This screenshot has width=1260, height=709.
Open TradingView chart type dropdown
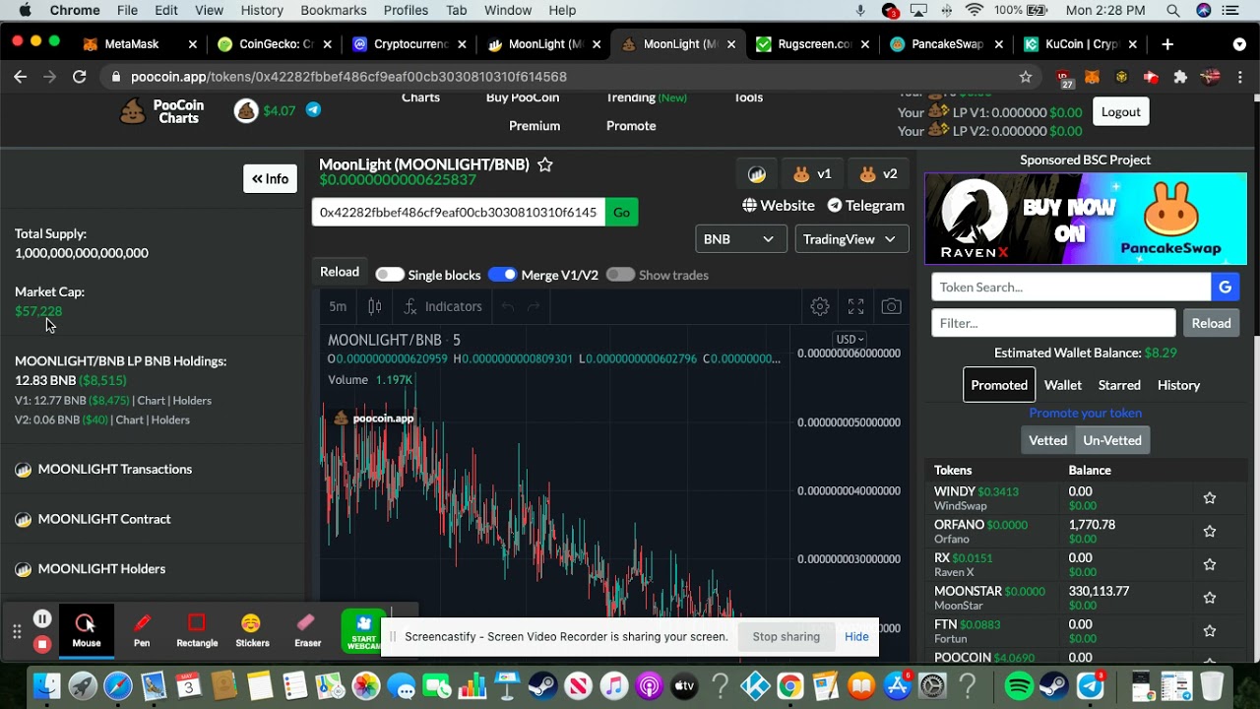850,239
